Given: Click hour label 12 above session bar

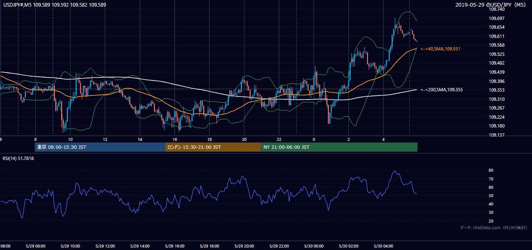Looking at the screenshot, I should click(x=105, y=139).
